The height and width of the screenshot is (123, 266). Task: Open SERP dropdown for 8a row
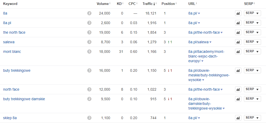click(x=252, y=13)
